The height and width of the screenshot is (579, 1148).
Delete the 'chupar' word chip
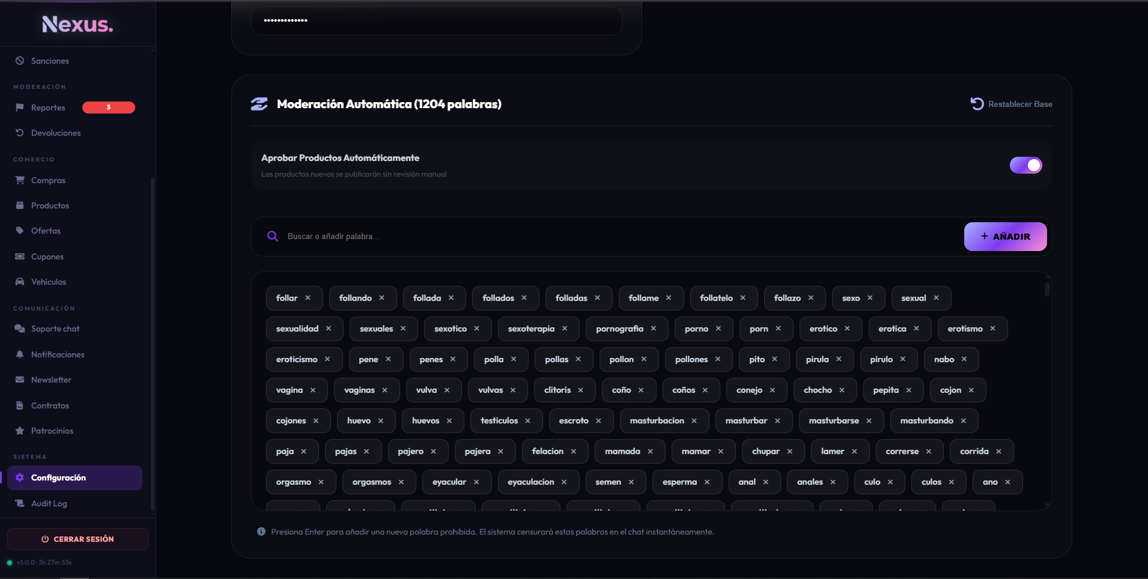point(790,451)
